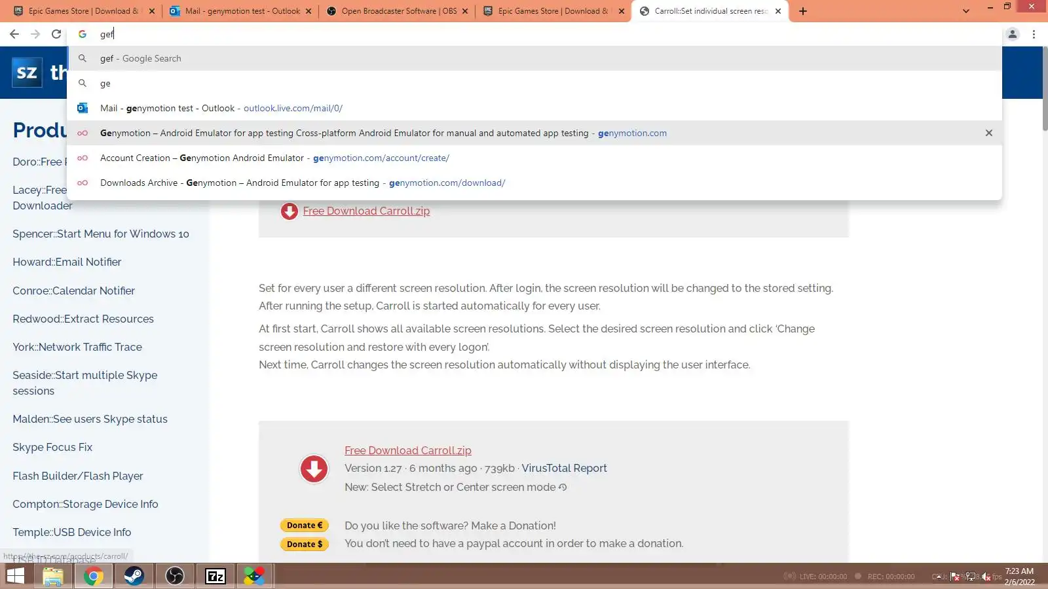Click large red download arrow icon
The width and height of the screenshot is (1048, 589).
tap(314, 469)
